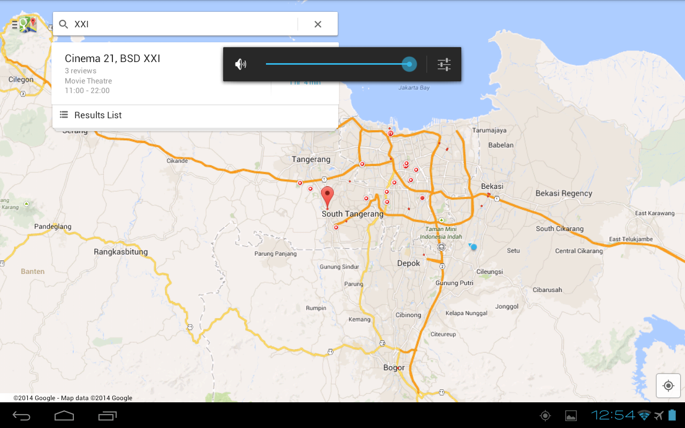Tap the clock showing 12:54
685x428 pixels.
tap(613, 415)
